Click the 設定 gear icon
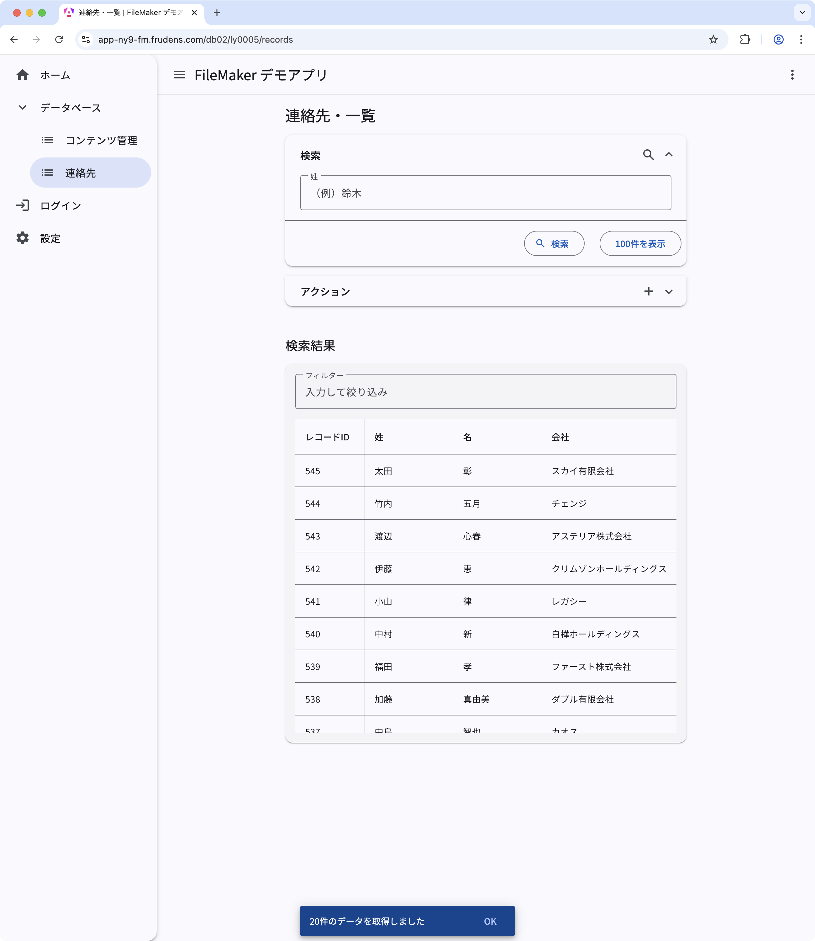Screen dimensions: 815x941 (22, 238)
